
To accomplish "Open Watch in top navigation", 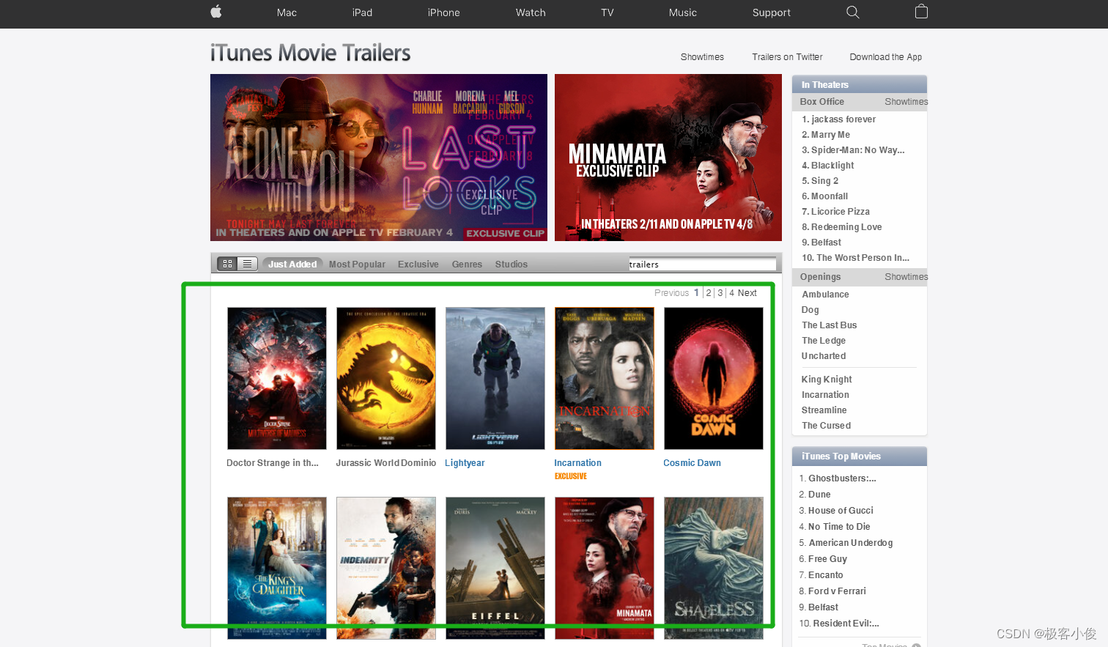I will tap(531, 12).
